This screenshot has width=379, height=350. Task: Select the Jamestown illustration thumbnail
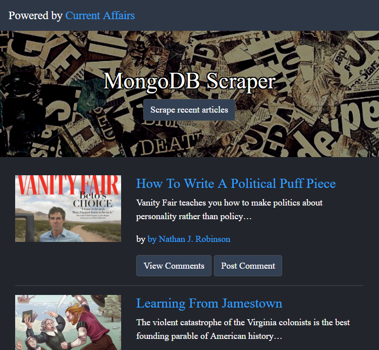(x=68, y=322)
